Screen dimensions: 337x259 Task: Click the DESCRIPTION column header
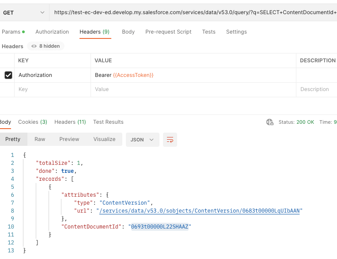[318, 61]
